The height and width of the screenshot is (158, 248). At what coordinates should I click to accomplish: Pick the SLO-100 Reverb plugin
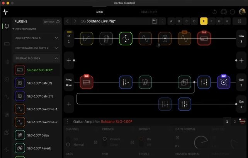click(x=37, y=148)
